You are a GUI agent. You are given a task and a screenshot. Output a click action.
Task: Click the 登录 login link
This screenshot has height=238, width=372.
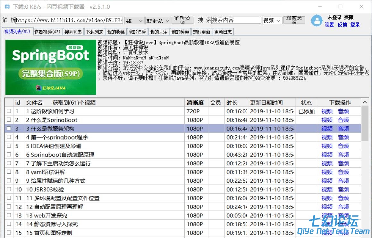(355, 25)
